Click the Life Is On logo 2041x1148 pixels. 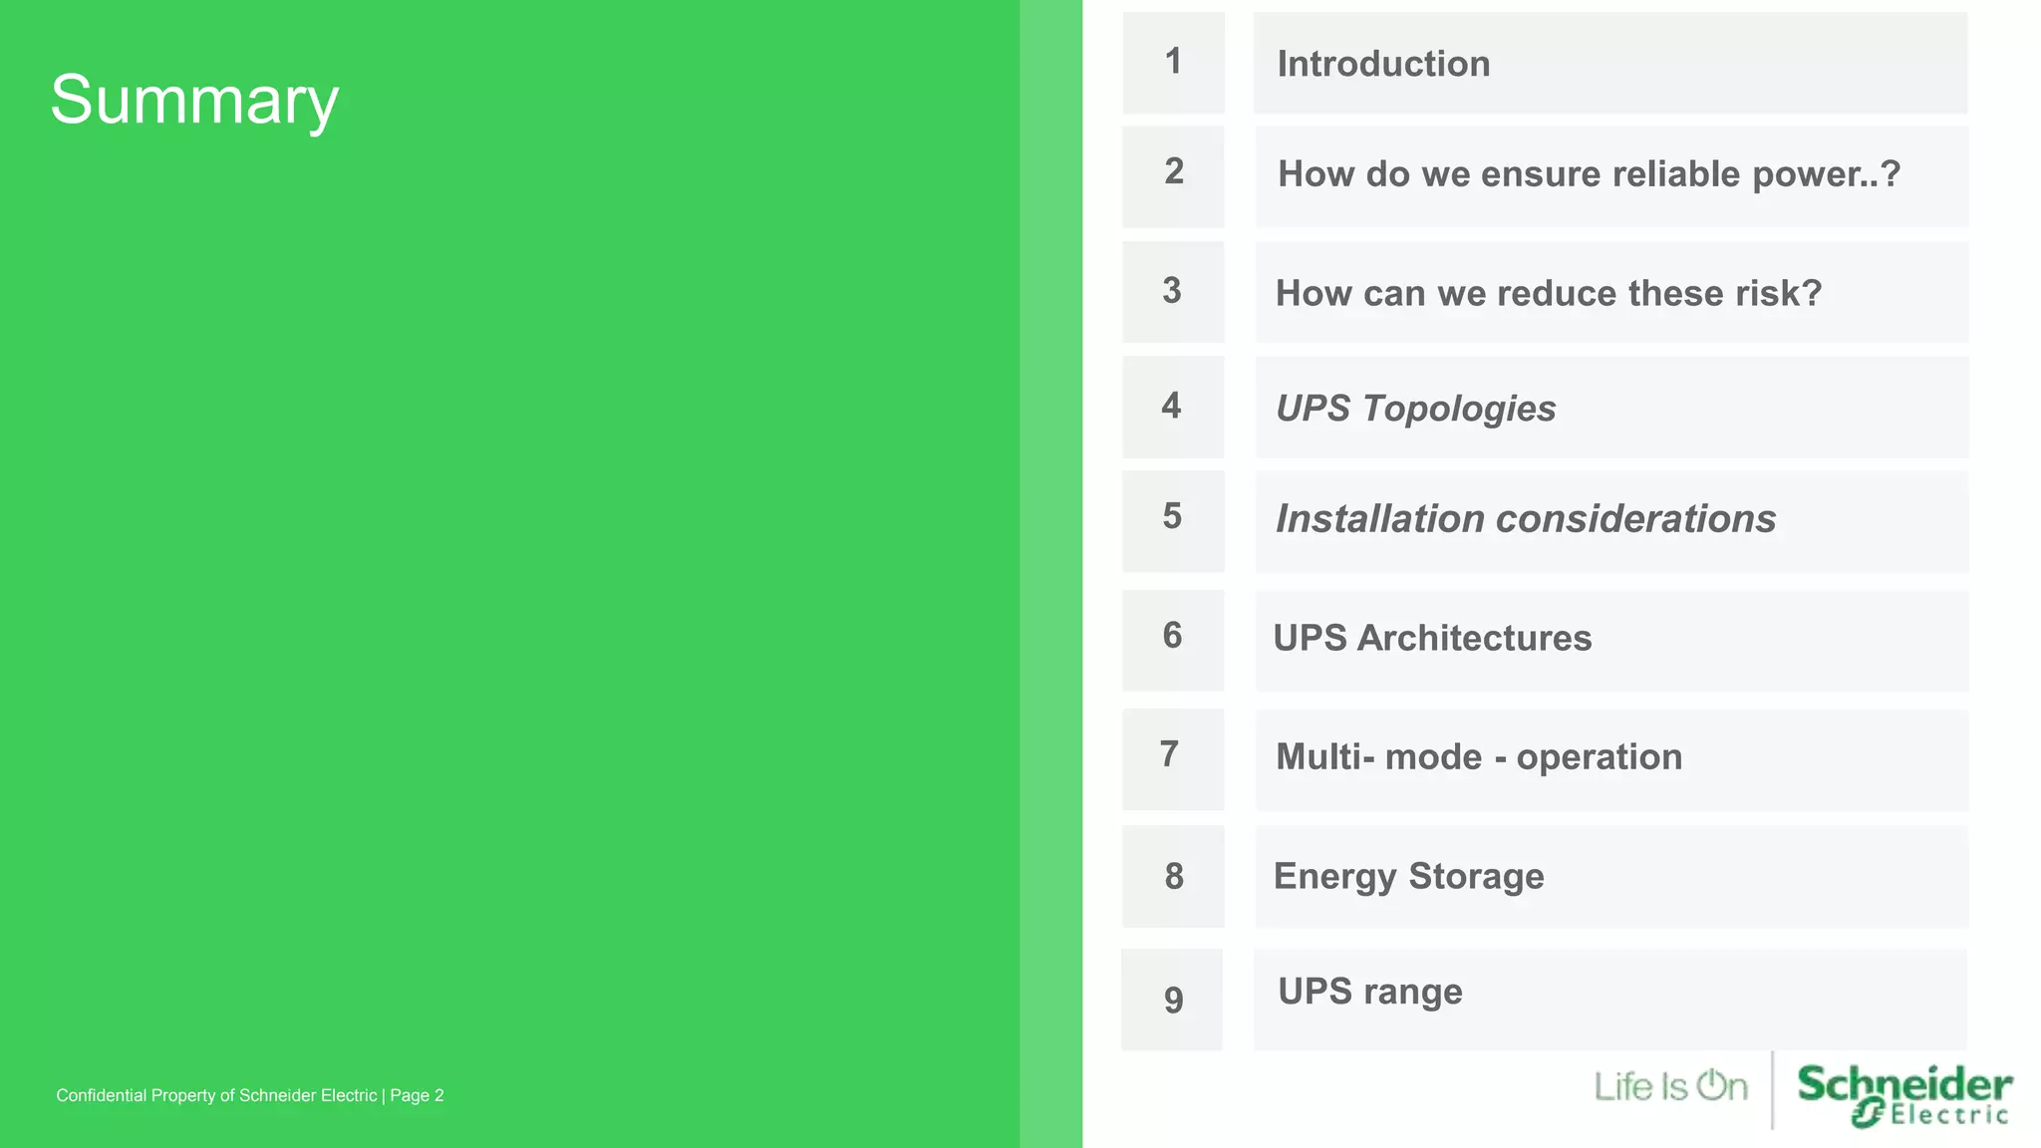tap(1670, 1086)
